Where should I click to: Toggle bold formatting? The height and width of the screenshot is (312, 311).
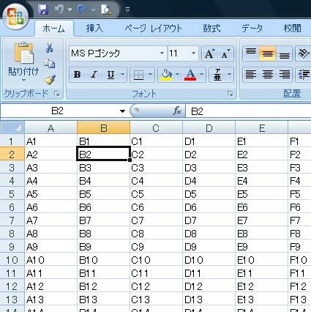(x=78, y=75)
